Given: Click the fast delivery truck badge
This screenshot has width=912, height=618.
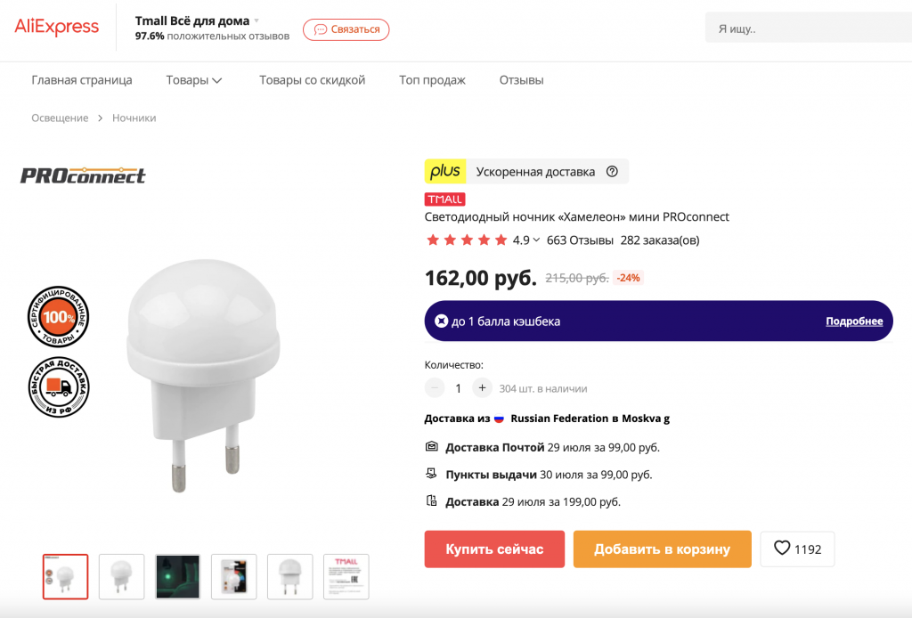Looking at the screenshot, I should pyautogui.click(x=59, y=386).
